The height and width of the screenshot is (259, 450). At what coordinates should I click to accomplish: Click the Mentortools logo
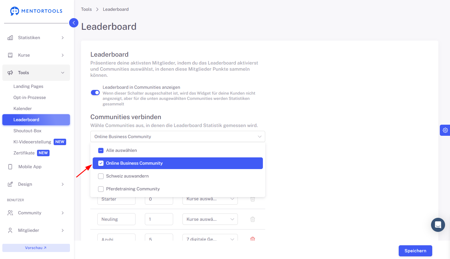tap(36, 11)
